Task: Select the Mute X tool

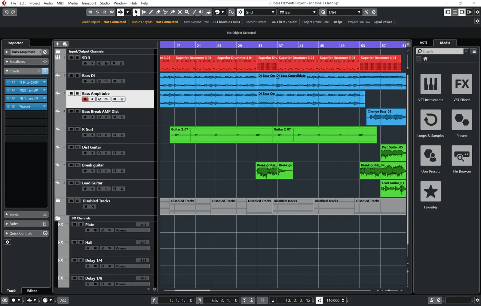Action: point(179,12)
